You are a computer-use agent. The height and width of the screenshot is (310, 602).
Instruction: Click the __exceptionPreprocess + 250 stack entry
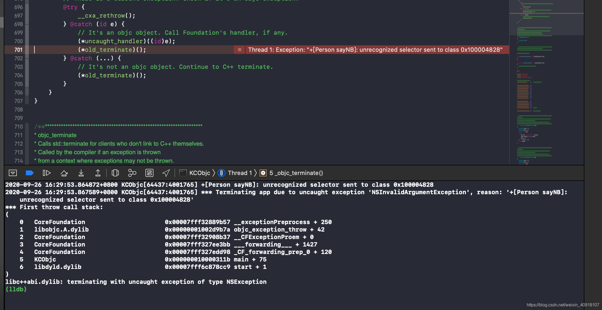[283, 222]
